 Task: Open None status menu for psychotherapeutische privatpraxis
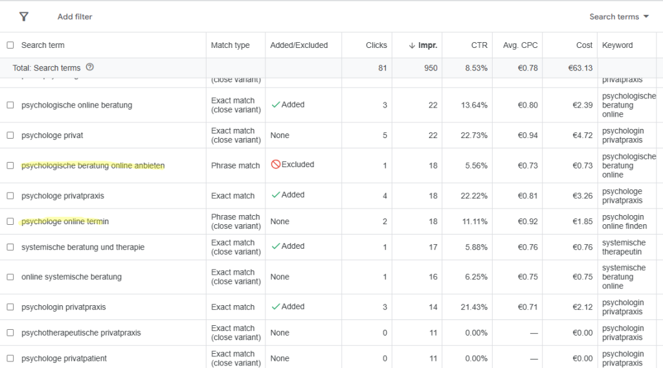click(x=280, y=333)
